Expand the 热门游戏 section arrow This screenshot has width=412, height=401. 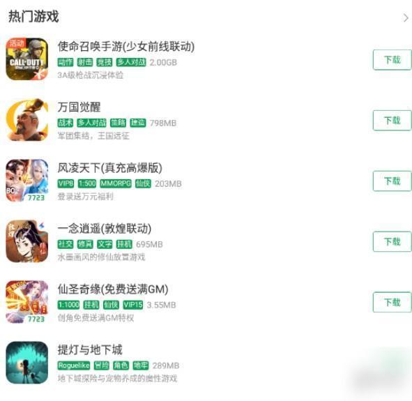coord(406,18)
